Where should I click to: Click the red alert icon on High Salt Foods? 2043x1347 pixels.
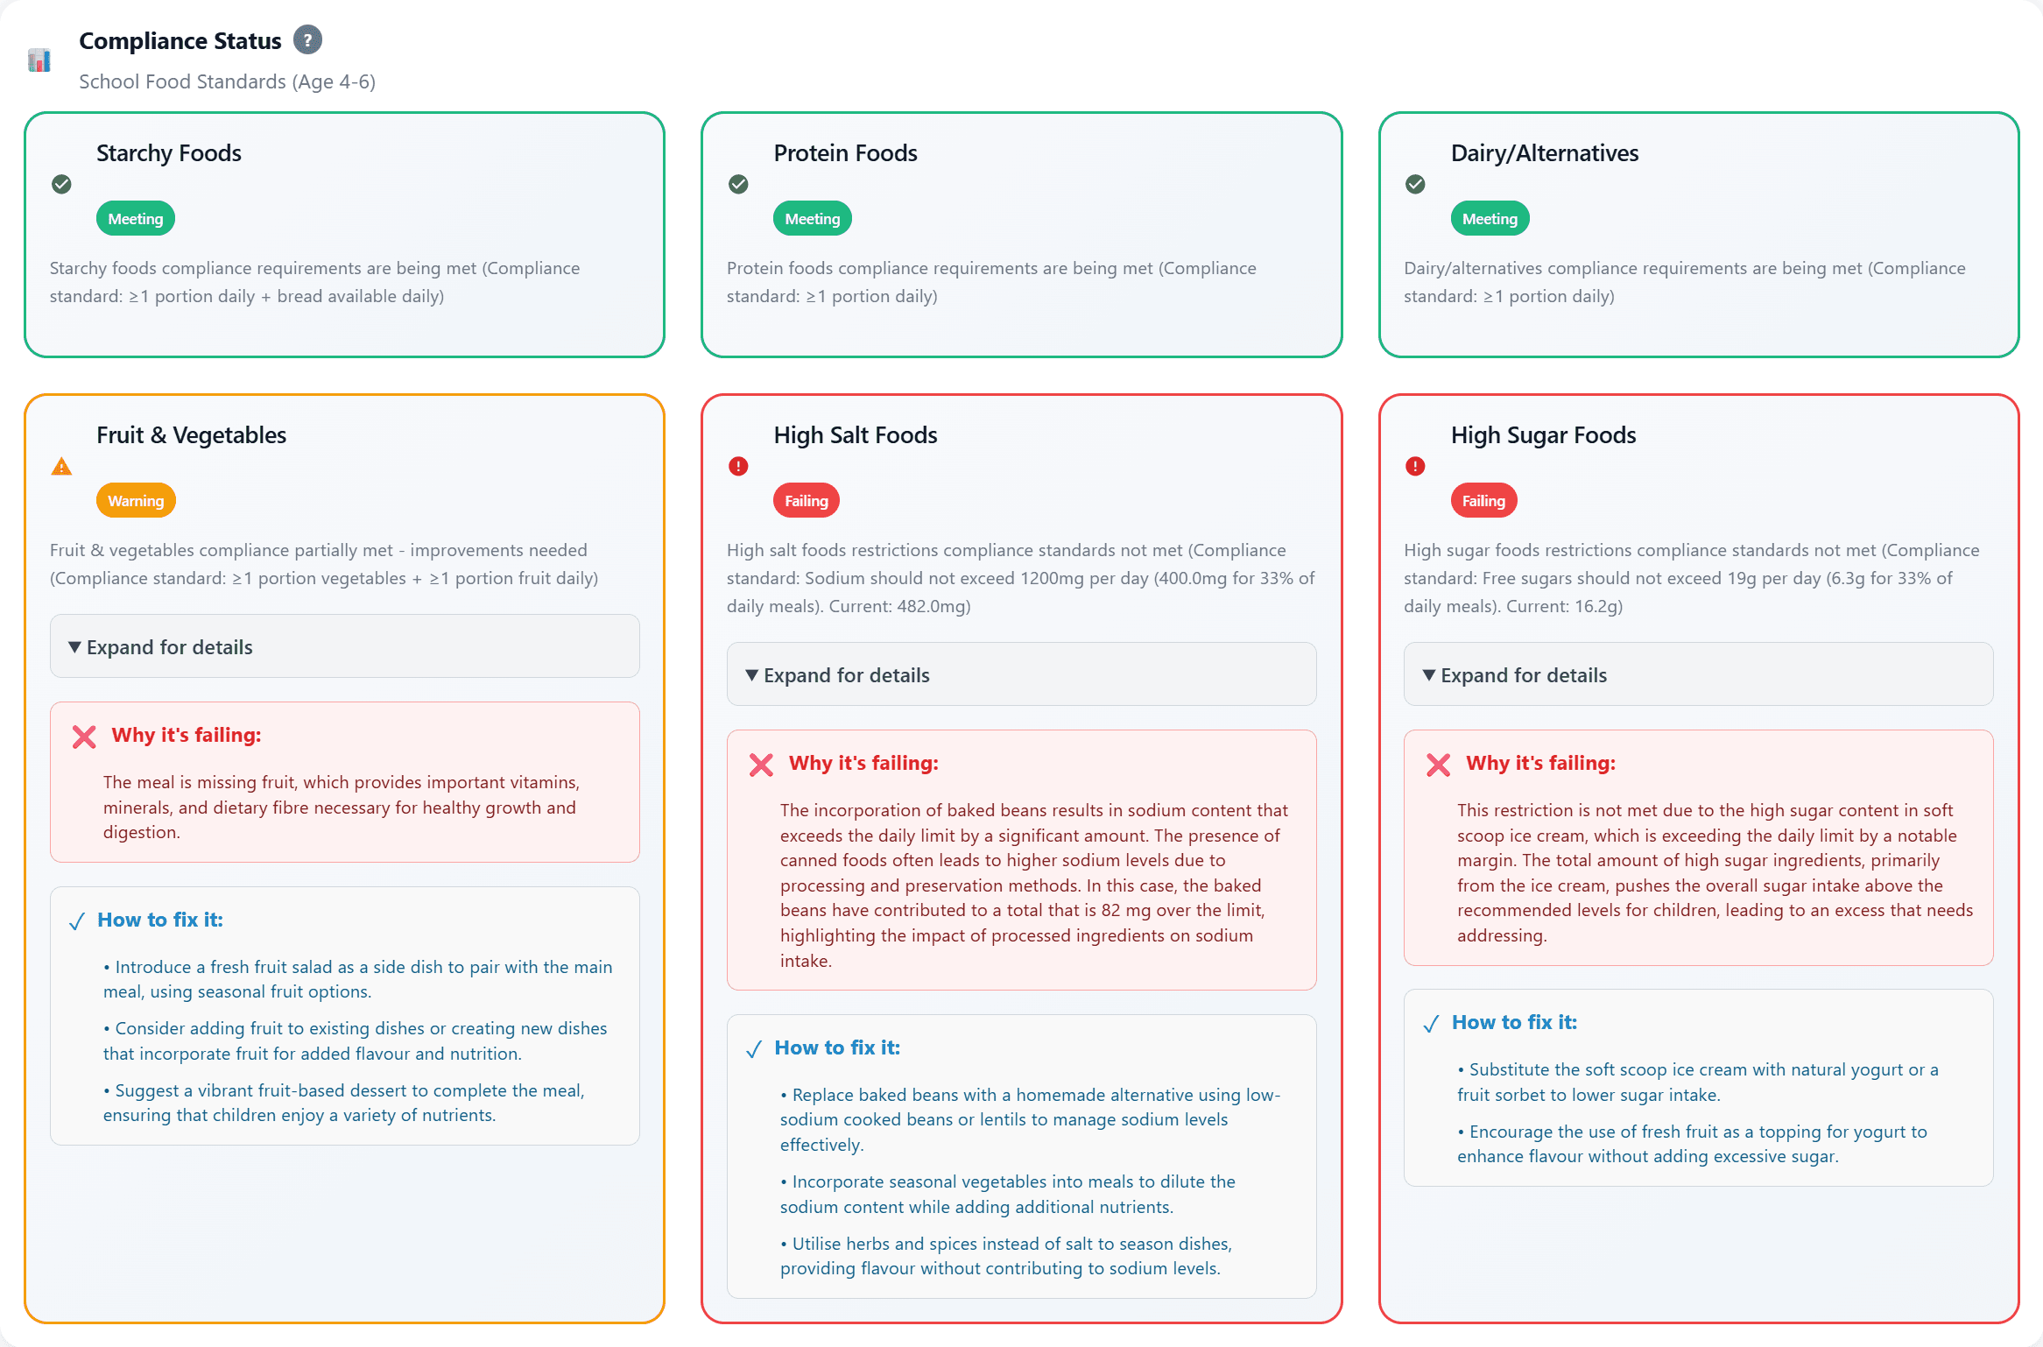click(738, 467)
